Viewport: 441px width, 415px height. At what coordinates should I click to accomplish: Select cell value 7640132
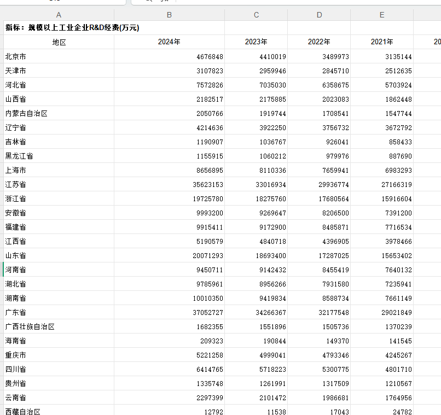398,270
